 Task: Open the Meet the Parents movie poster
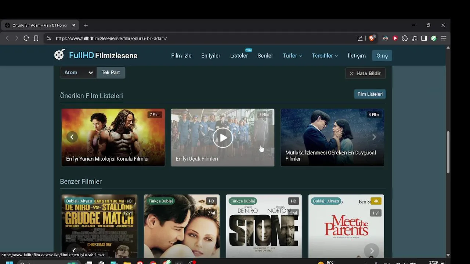coord(346,226)
